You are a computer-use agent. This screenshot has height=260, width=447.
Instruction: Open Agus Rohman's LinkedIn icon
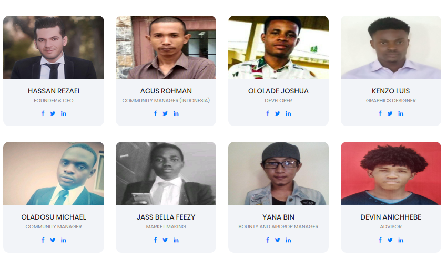[x=176, y=113]
